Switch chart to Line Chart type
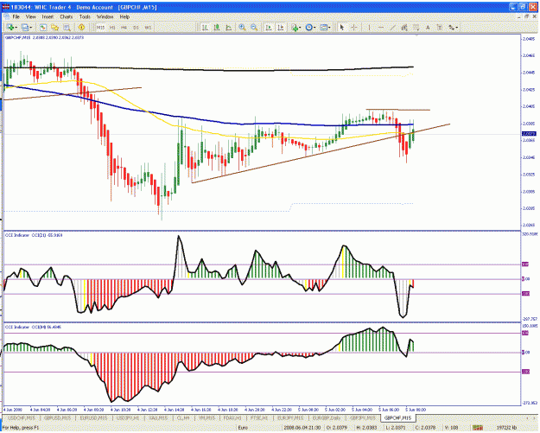Screen dimensions: 540x433 point(228,27)
